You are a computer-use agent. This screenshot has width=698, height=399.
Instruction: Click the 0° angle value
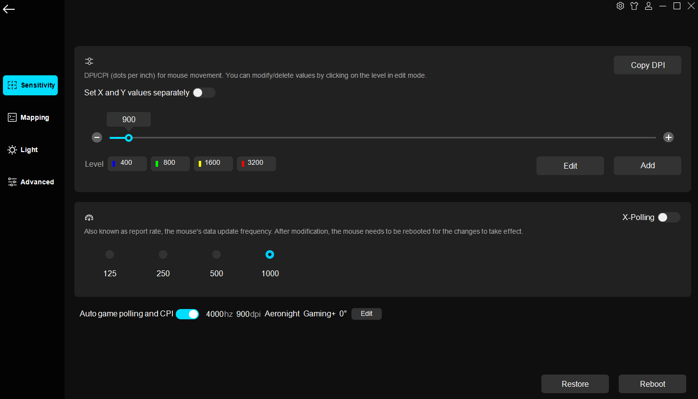(x=343, y=314)
